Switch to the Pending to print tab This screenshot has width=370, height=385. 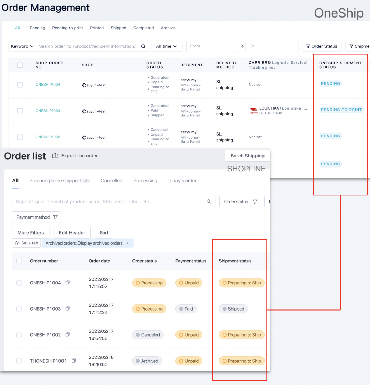[x=68, y=28]
